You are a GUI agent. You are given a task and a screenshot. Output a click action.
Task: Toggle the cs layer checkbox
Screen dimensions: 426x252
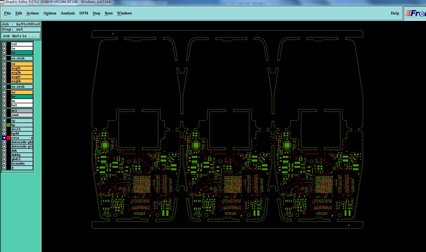[x=4, y=64]
